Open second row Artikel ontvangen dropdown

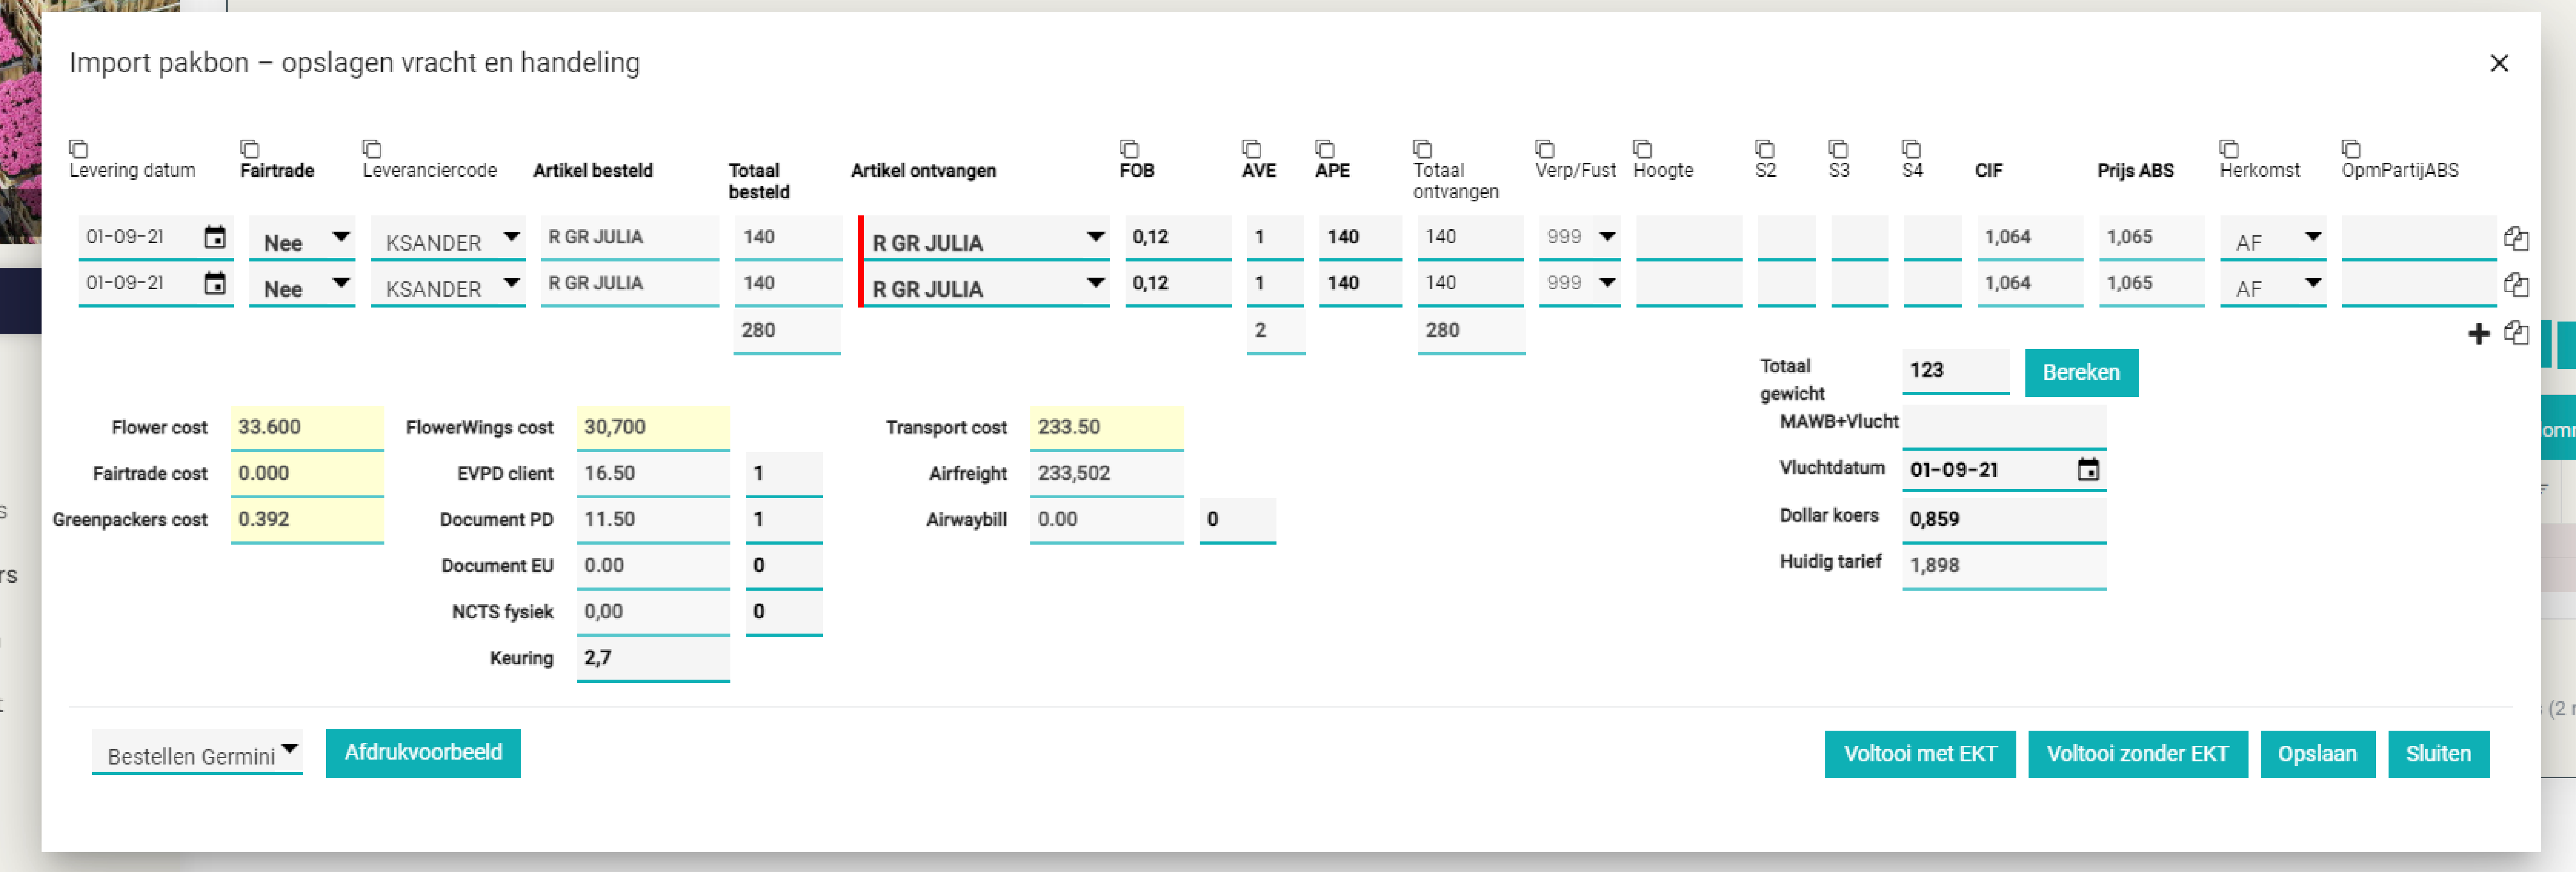[x=985, y=285]
